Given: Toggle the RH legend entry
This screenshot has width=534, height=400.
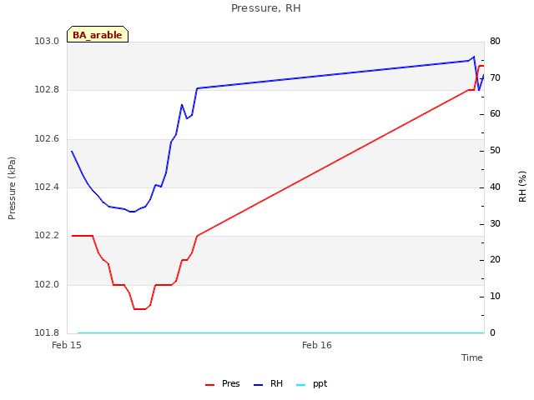Looking at the screenshot, I should point(269,384).
